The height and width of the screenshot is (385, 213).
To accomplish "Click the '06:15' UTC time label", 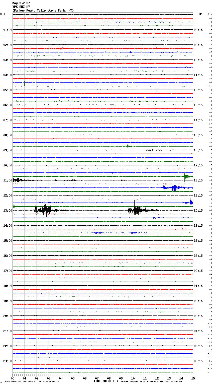I will tap(198, 361).
